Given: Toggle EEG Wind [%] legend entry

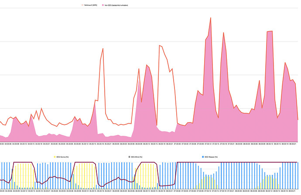Looking at the screenshot, I should (135, 157).
